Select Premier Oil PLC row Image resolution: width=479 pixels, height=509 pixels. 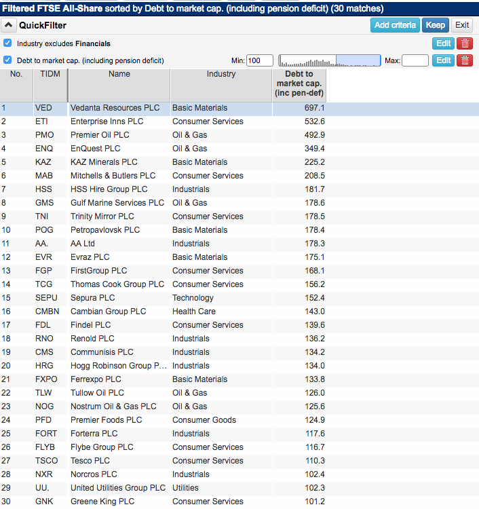point(240,135)
